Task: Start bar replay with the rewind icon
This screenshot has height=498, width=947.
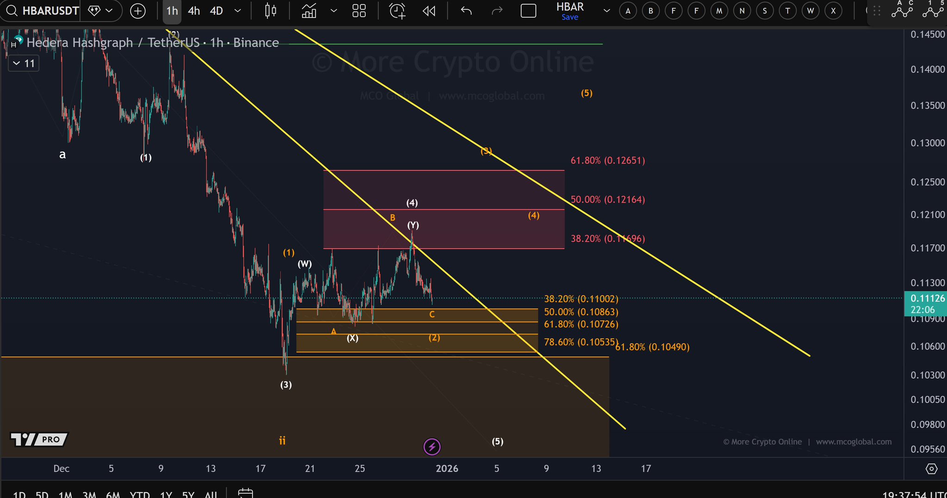Action: click(x=429, y=11)
